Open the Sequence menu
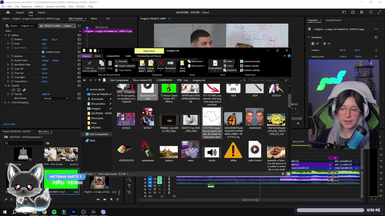The height and width of the screenshot is (216, 385). [x=27, y=6]
